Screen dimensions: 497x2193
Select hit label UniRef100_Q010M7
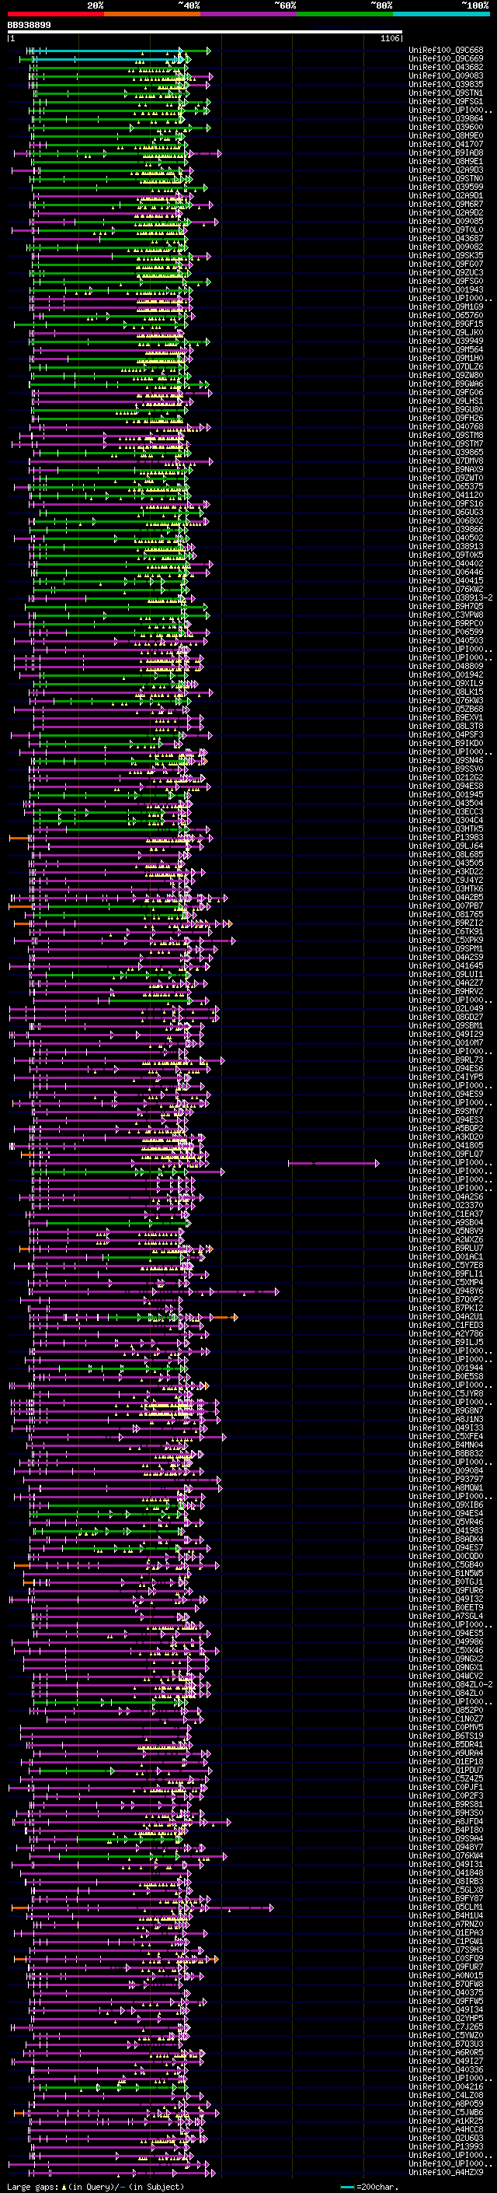point(446,1043)
